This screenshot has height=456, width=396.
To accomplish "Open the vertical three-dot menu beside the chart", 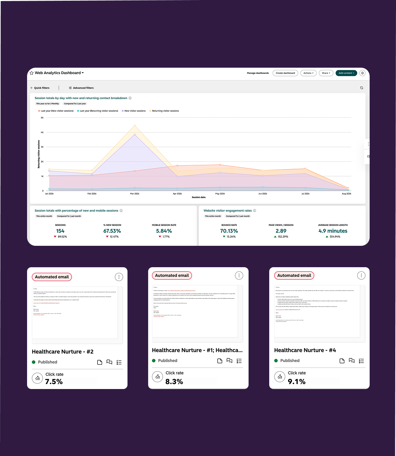I will click(368, 144).
